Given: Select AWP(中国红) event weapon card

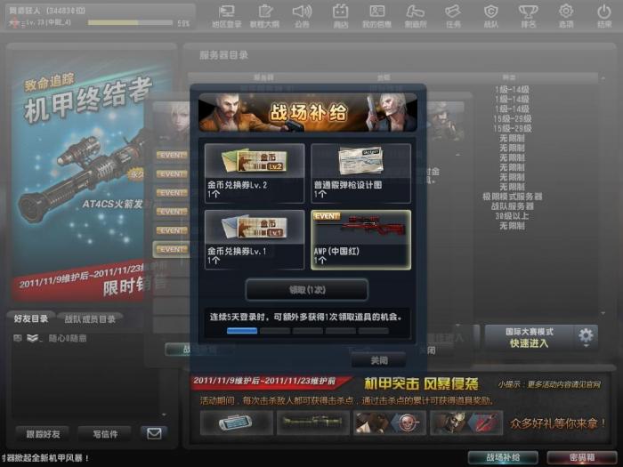Looking at the screenshot, I should pyautogui.click(x=360, y=240).
